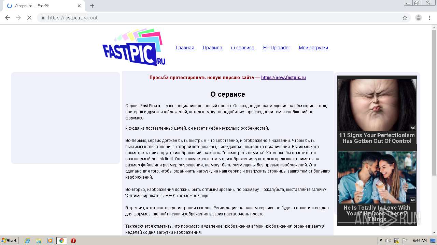Click the red Opera-style taskbar icon
This screenshot has height=245, width=437.
pos(73,241)
